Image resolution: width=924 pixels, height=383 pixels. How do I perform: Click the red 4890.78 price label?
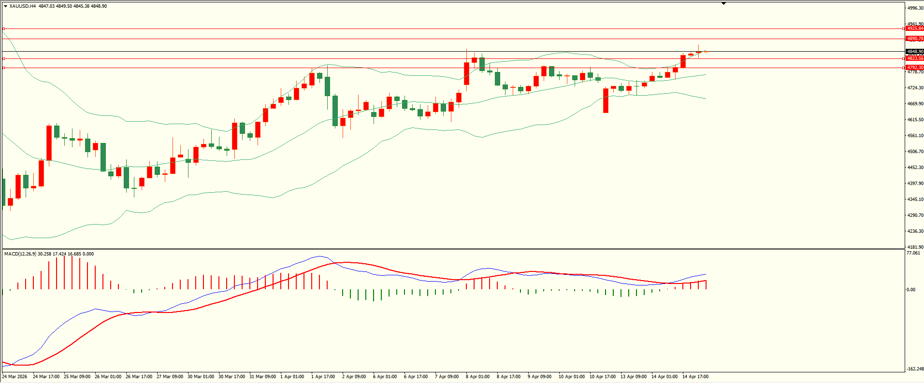click(915, 39)
